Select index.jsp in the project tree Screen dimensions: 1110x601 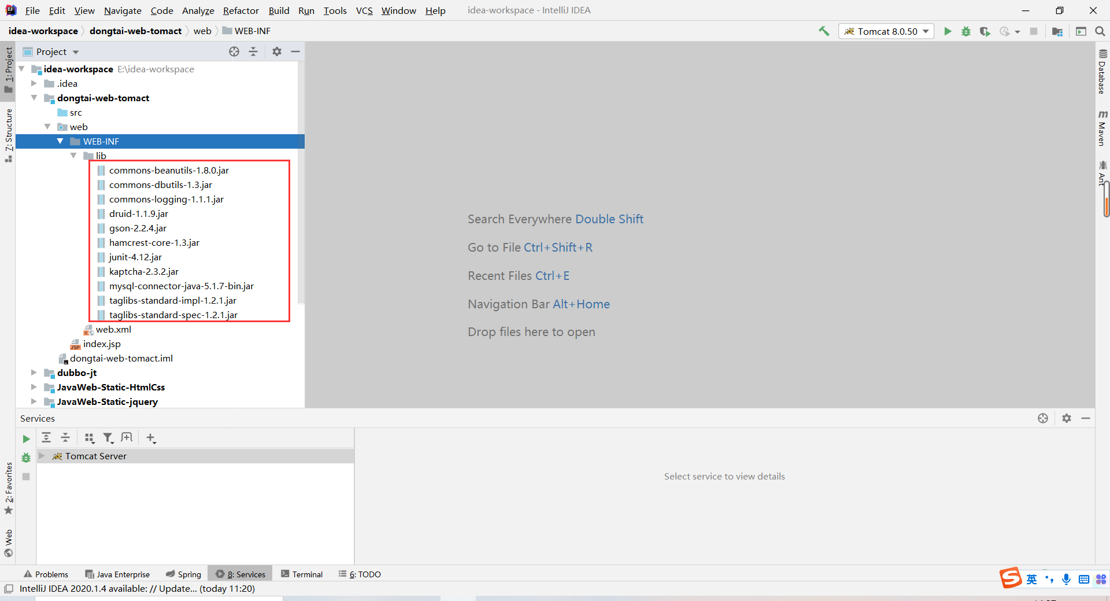click(101, 344)
